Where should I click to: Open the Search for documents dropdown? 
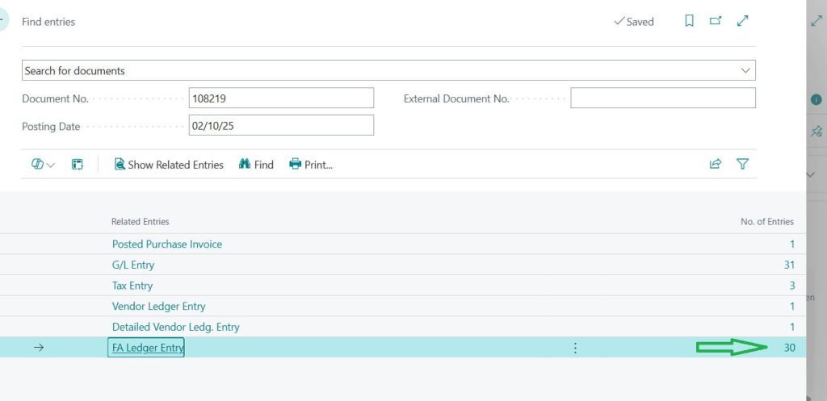coord(745,71)
